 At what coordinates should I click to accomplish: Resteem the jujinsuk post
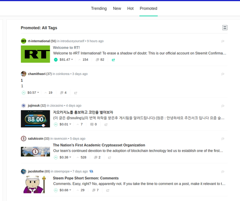[106, 124]
